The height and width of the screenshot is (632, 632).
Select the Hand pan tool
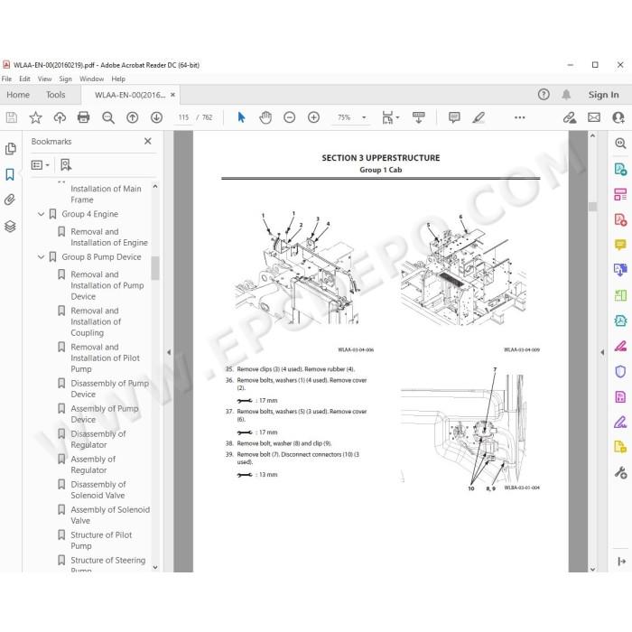click(x=265, y=117)
